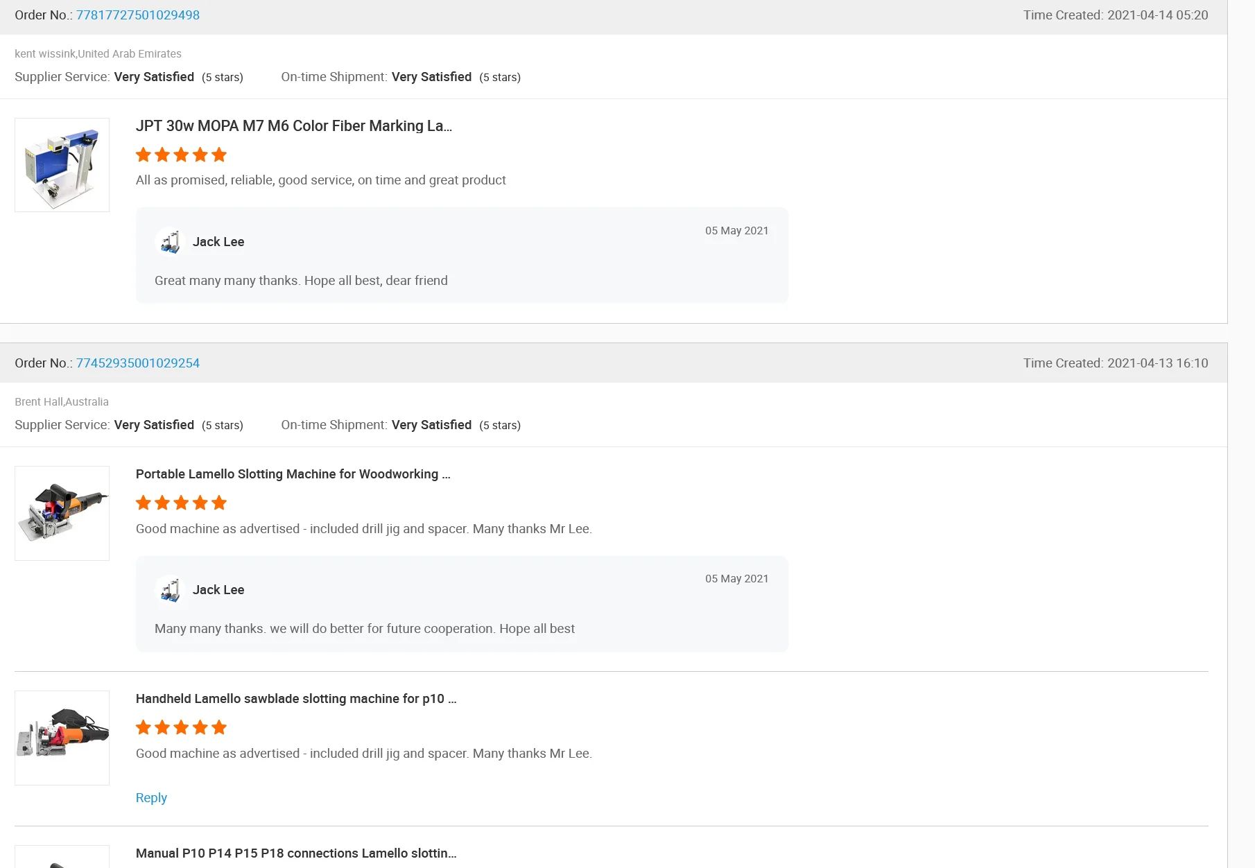Click reviewer name kent wissink, United Arab Emirates

98,54
